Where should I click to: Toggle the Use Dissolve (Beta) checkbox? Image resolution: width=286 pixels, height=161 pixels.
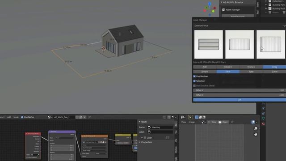click(194, 85)
